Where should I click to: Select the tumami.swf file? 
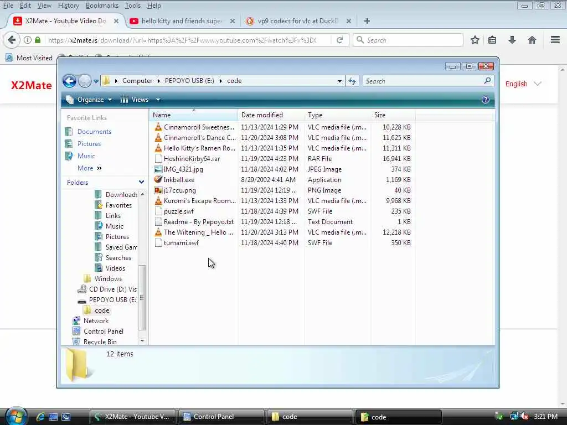point(177,242)
